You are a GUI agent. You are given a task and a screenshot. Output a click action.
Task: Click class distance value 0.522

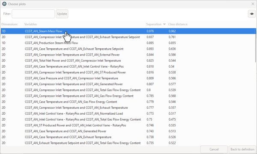(172, 143)
